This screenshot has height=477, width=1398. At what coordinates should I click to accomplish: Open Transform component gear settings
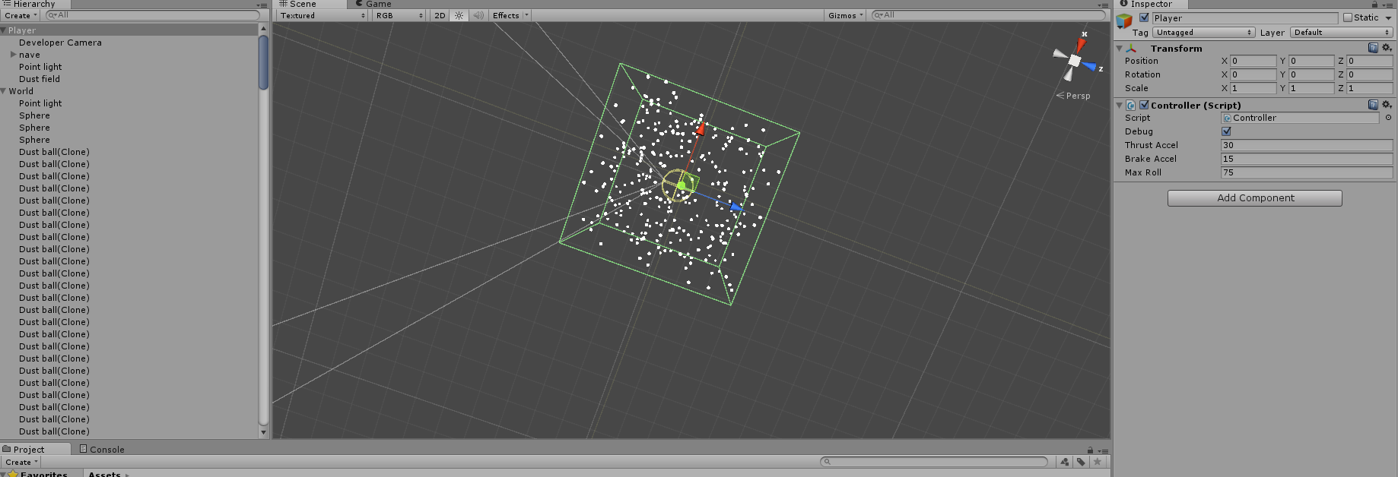tap(1387, 48)
